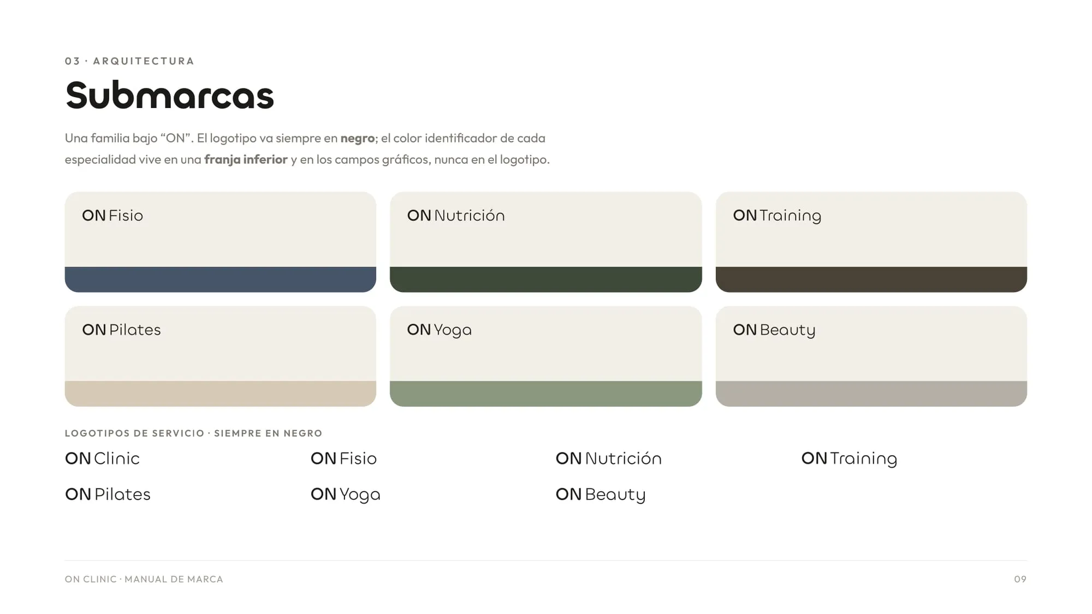Click ON Nutrición logotype in the service list
Viewport: 1092px width, 614px height.
point(608,458)
